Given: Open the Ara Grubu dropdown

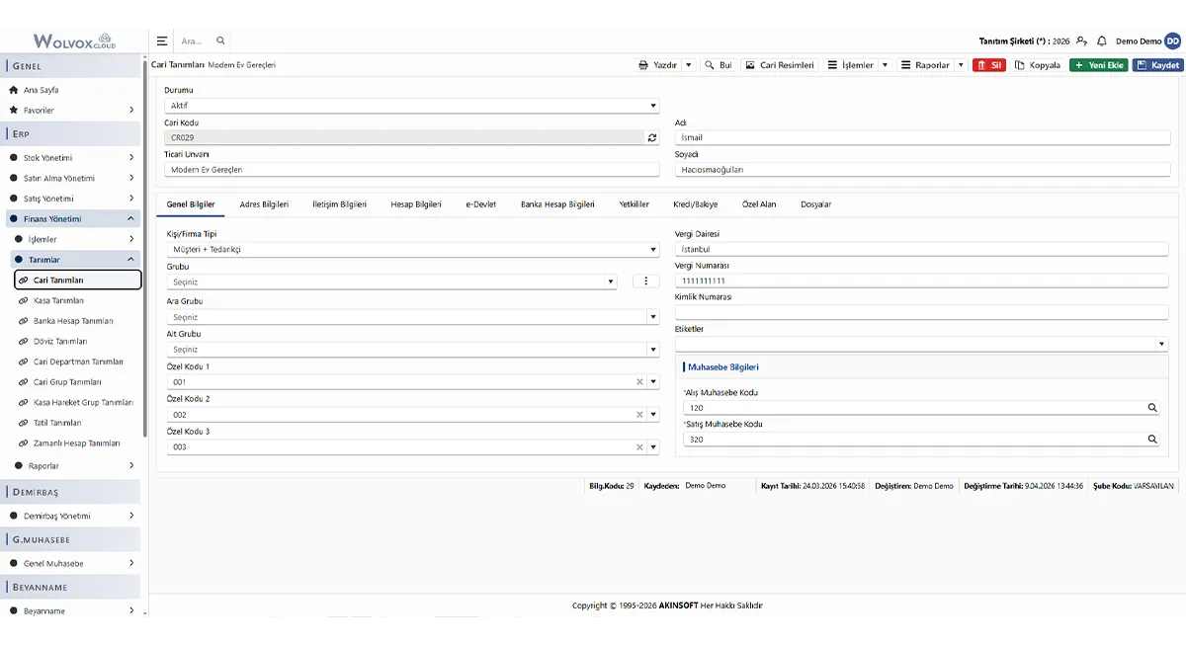Looking at the screenshot, I should tap(411, 317).
